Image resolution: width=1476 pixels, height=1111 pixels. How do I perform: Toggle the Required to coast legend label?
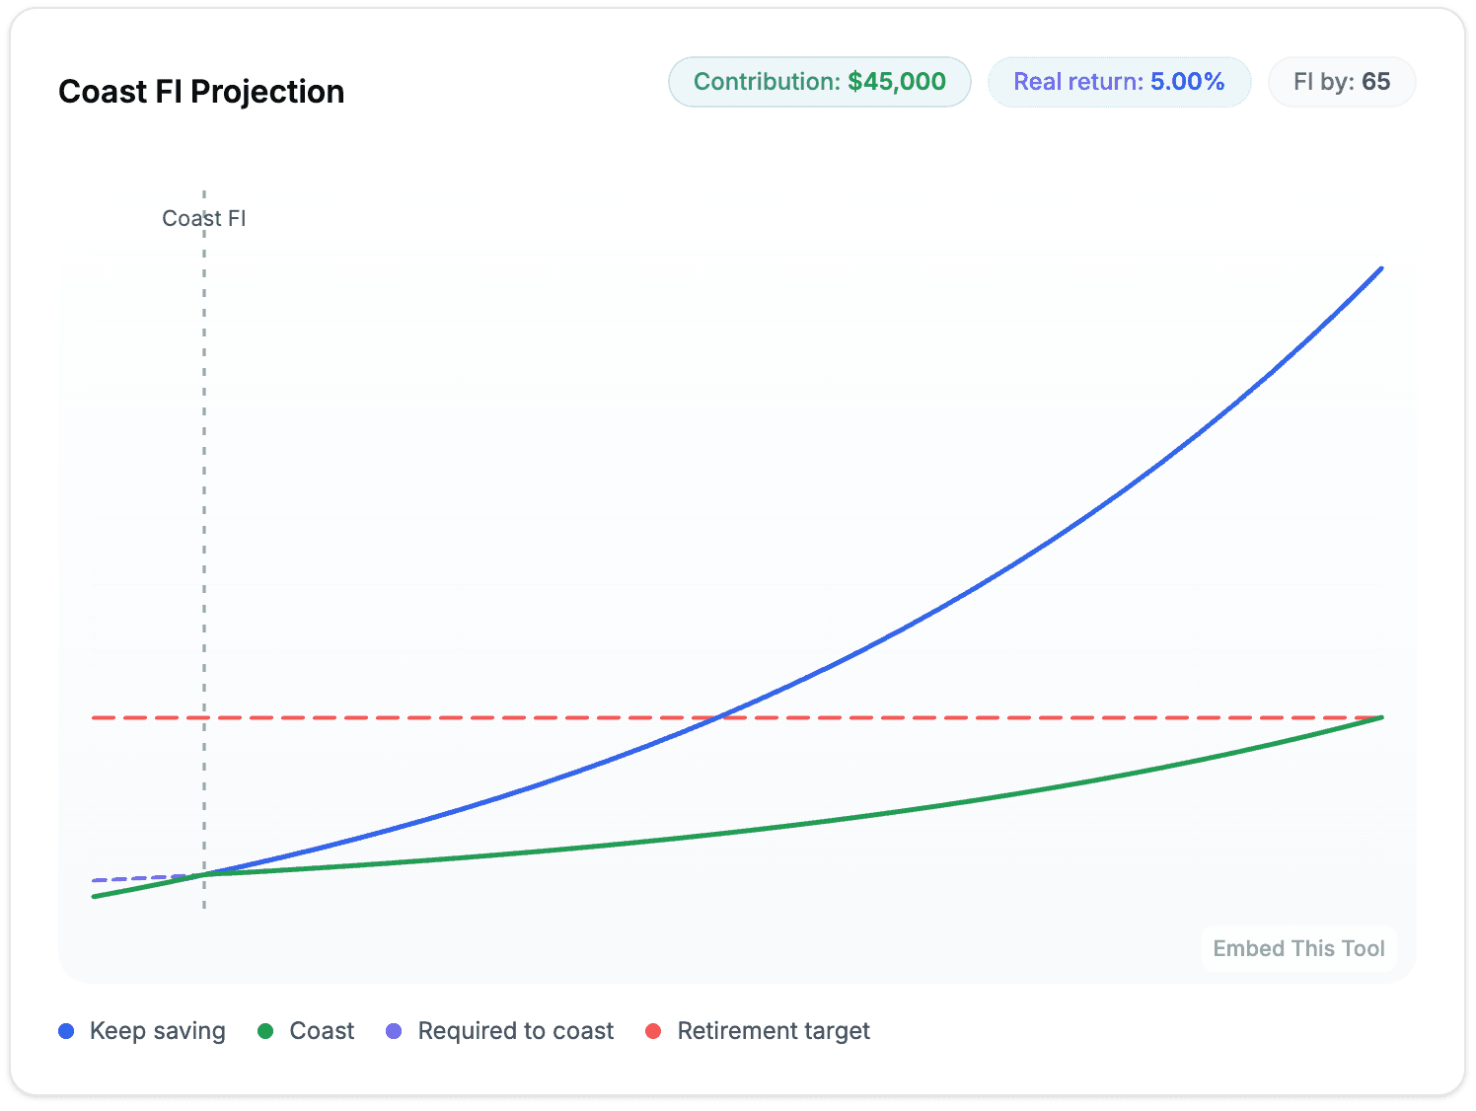[x=515, y=1031]
